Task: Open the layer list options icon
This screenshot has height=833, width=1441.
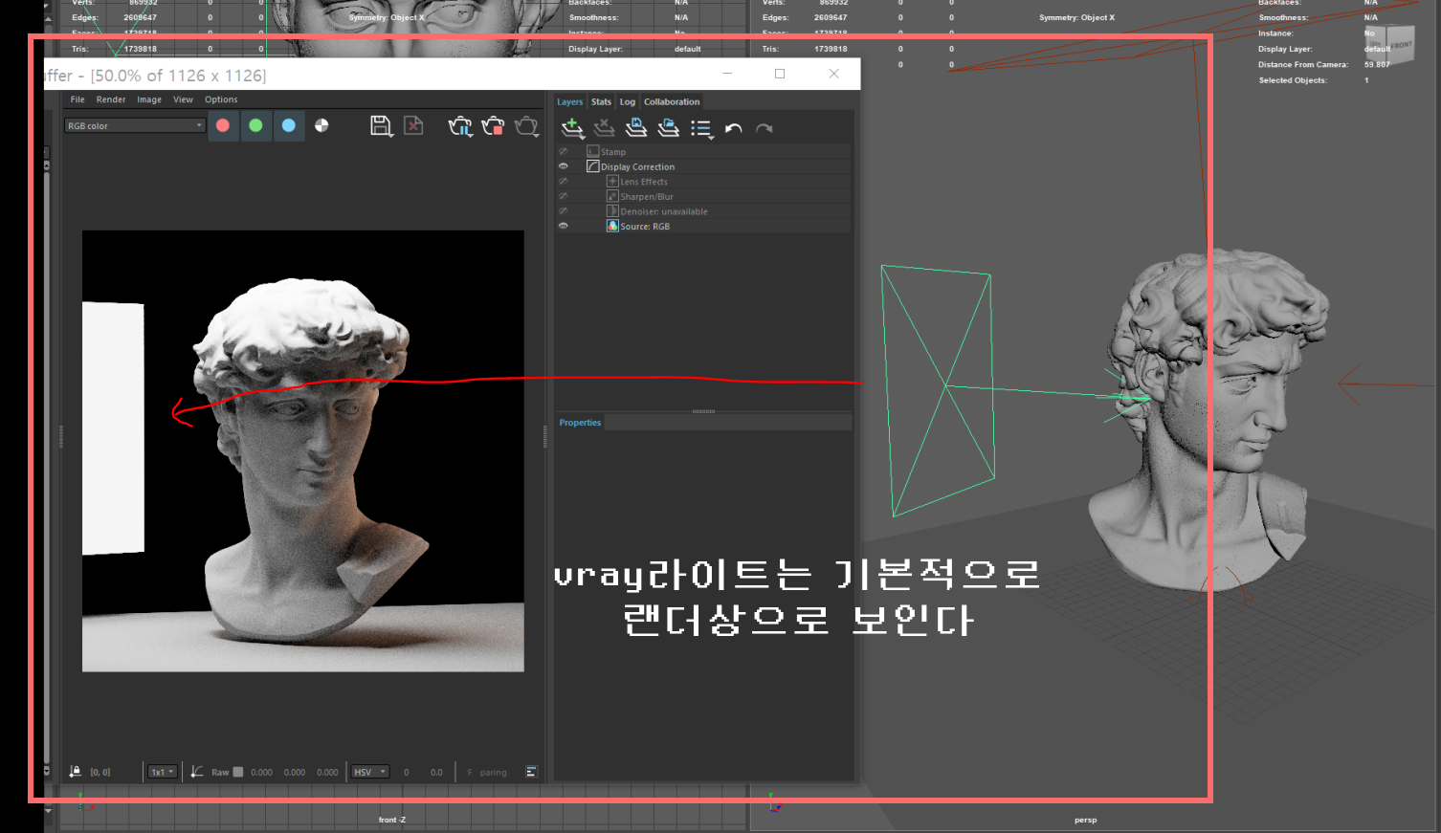Action: [701, 129]
